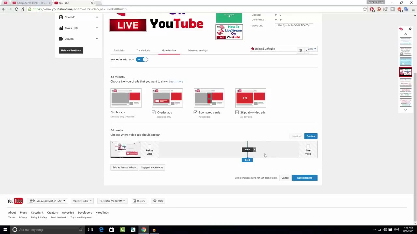This screenshot has width=417, height=234.
Task: Click the browser back arrow
Action: point(4,9)
